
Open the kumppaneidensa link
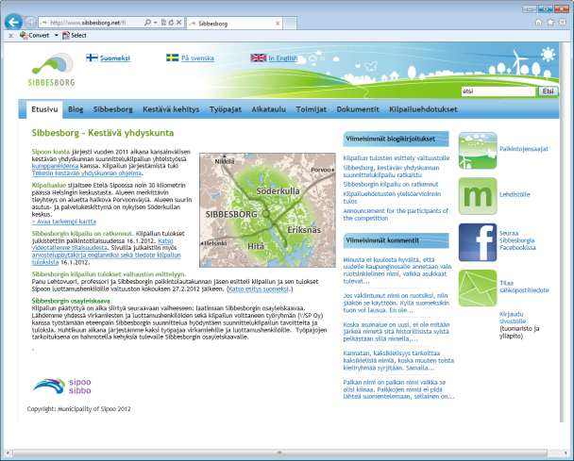(x=55, y=166)
